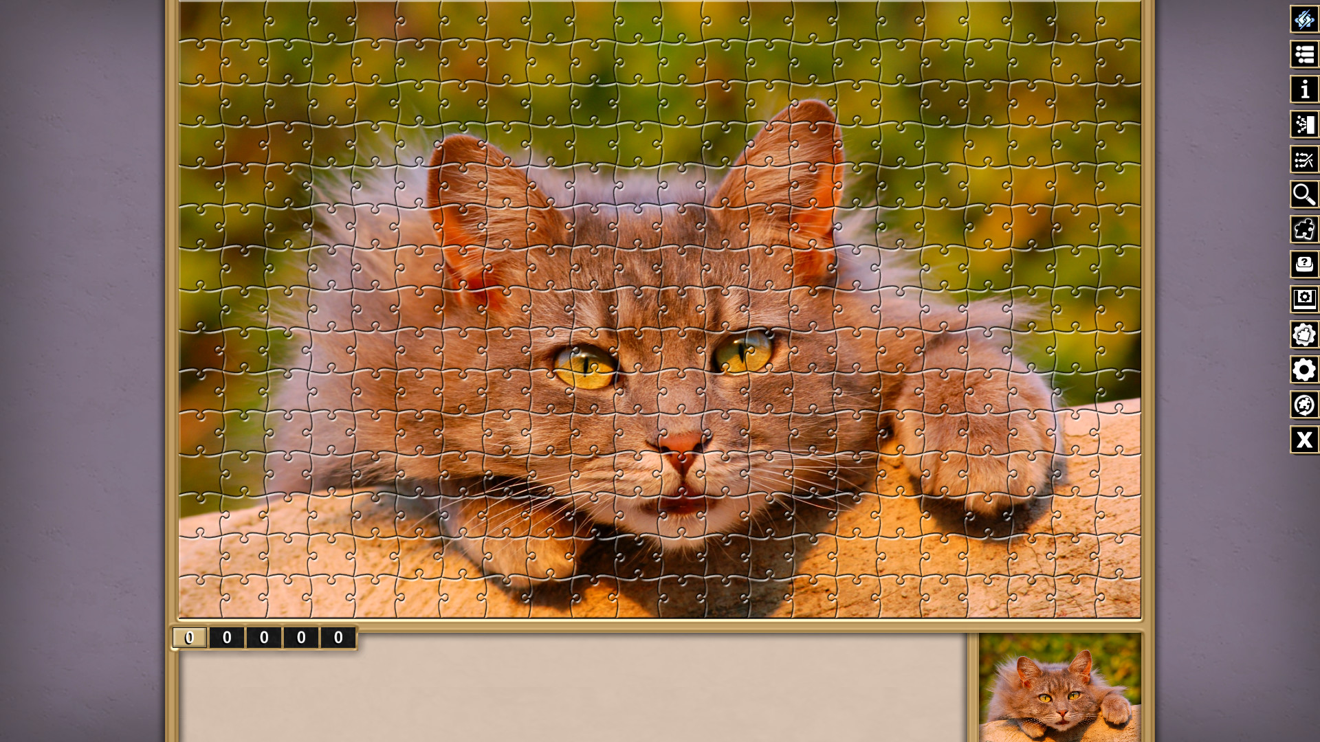Open the rightmost tray counter tab
This screenshot has width=1320, height=742.
[339, 637]
